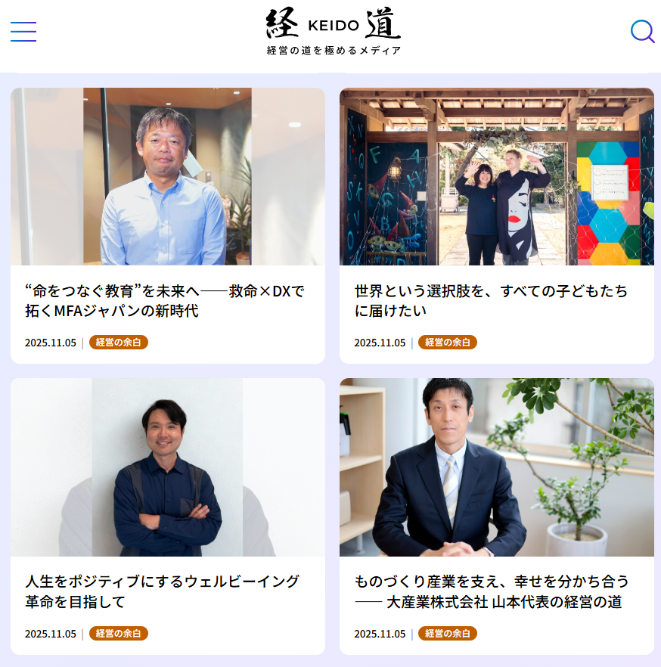Click 経営の余白 tag under 世界という選択肢 article
Screen dimensions: 661x667
pyautogui.click(x=448, y=343)
